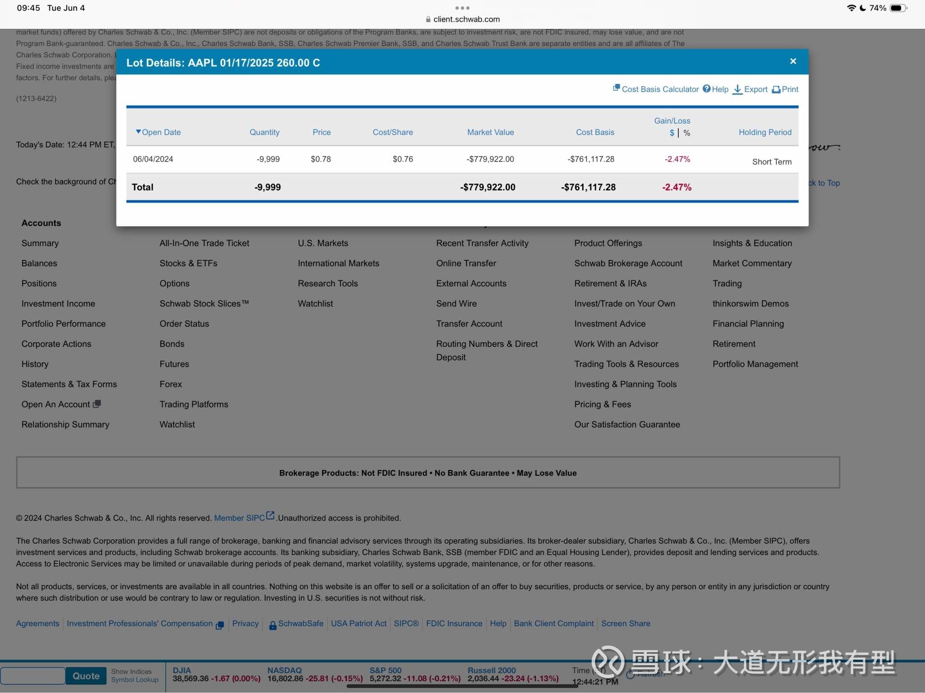Screen dimensions: 925x693
Task: Open Relationship Summary link
Action: [x=65, y=425]
